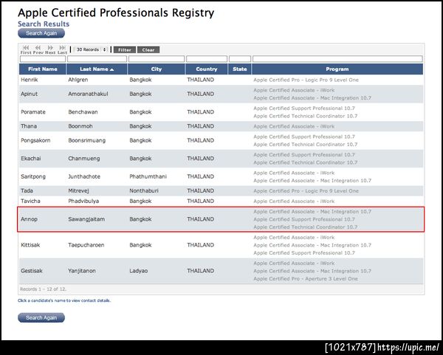
Task: Select last name Chanmueng
Action: pos(84,159)
